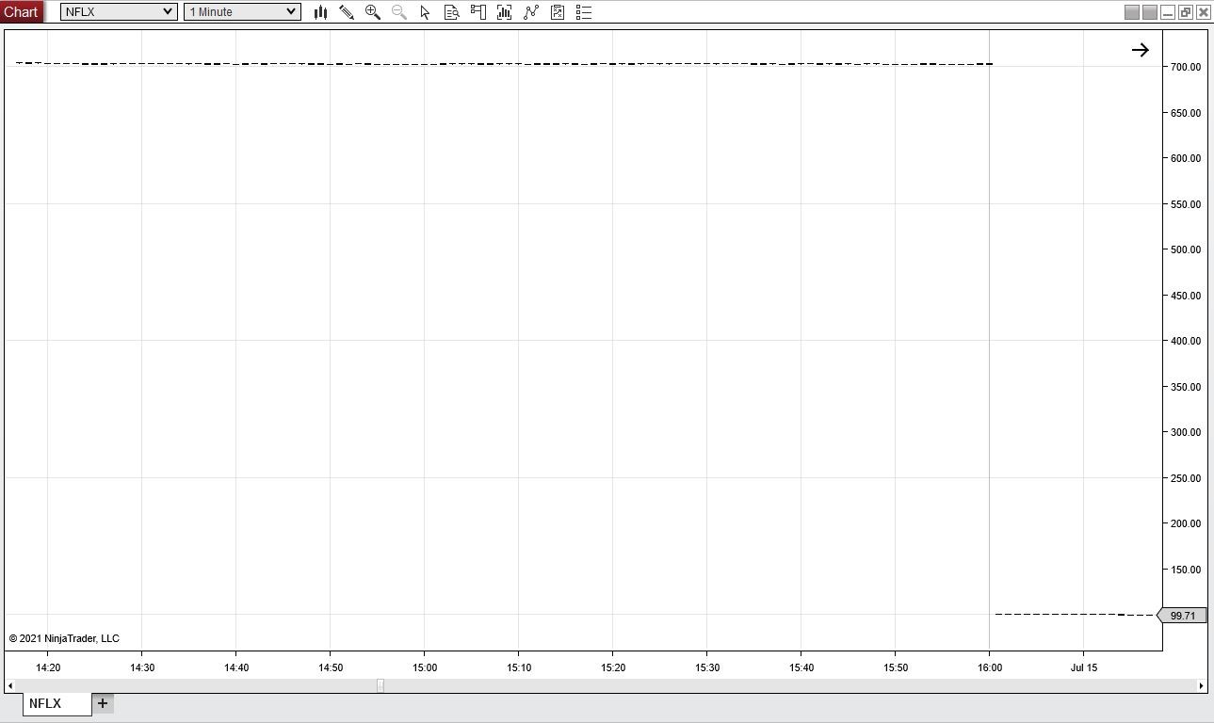This screenshot has height=723, width=1214.
Task: Click the horizontal scrollbar thumb
Action: click(x=380, y=685)
